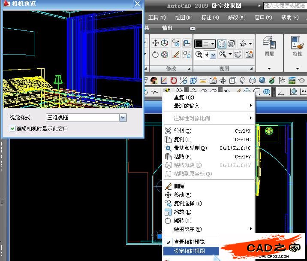Select the layers panel stack icon

tap(269, 42)
